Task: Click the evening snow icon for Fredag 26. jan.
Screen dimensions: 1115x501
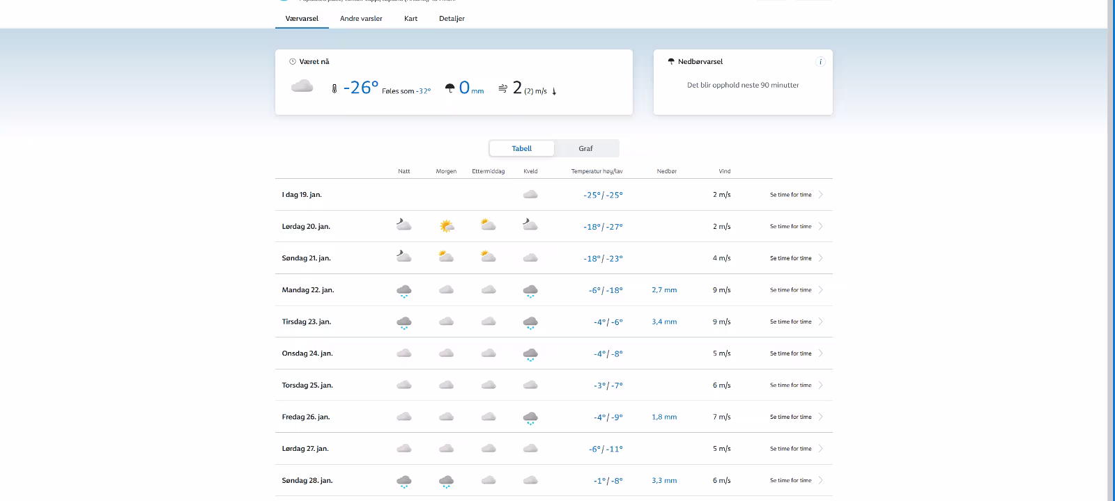Action: 530,417
